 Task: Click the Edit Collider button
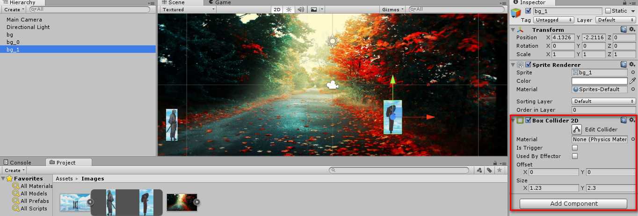[x=577, y=130]
